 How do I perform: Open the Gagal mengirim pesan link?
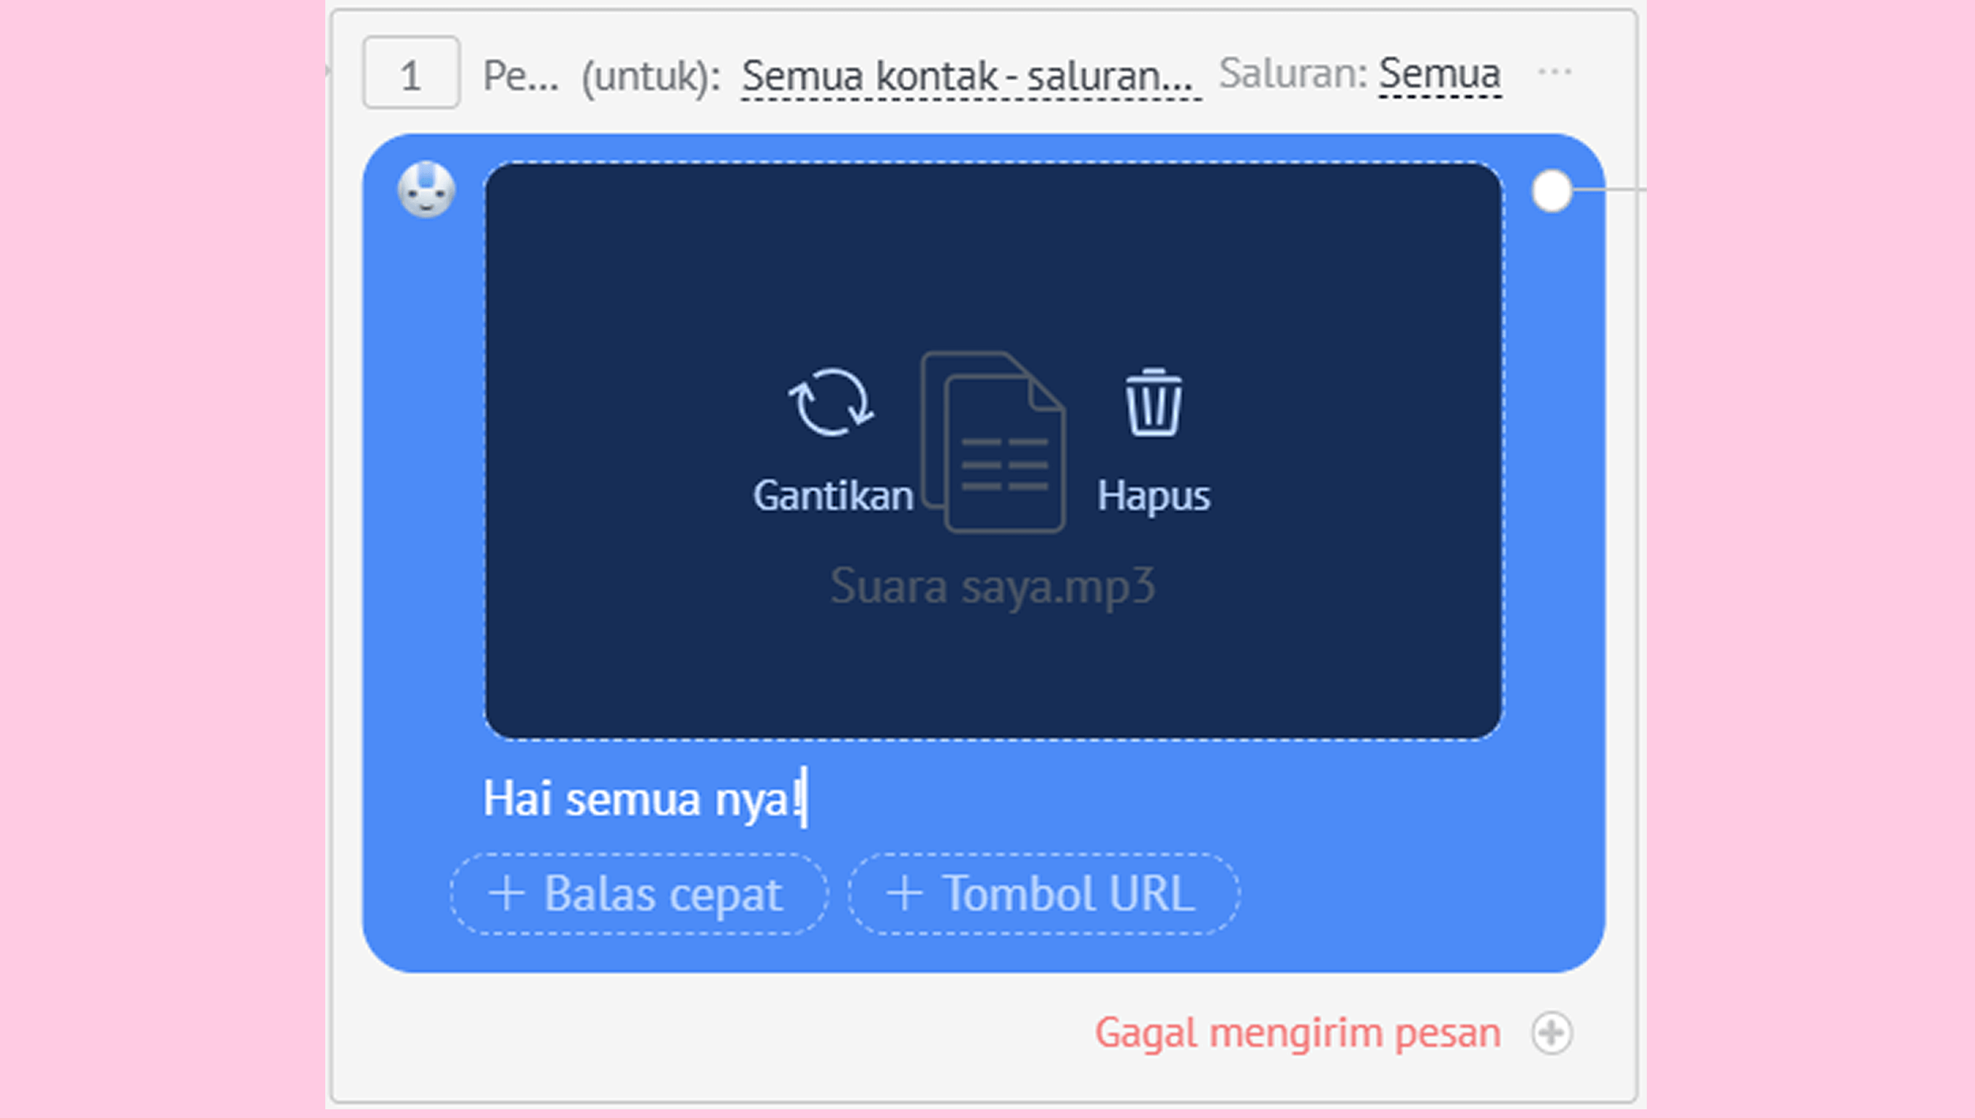[1297, 1033]
